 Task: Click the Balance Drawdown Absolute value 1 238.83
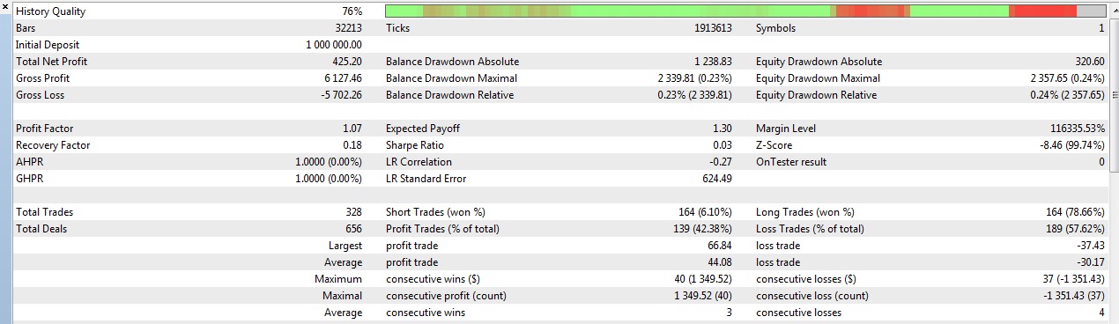[x=713, y=62]
